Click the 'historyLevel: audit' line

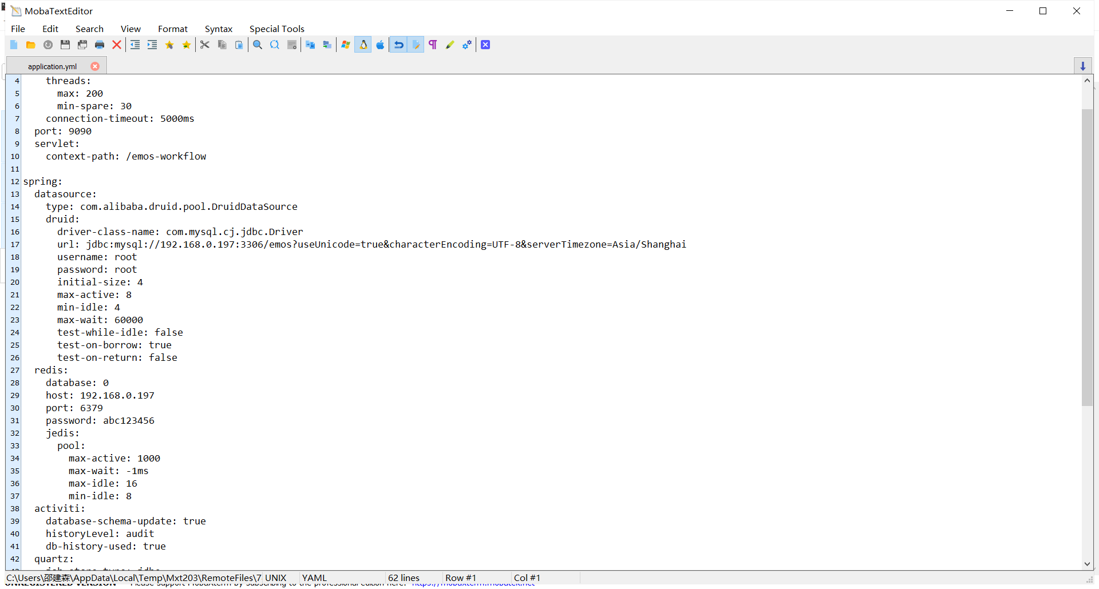click(100, 534)
